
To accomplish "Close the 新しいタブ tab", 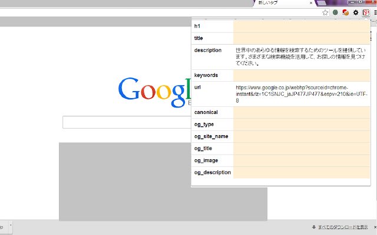I will coord(311,3).
